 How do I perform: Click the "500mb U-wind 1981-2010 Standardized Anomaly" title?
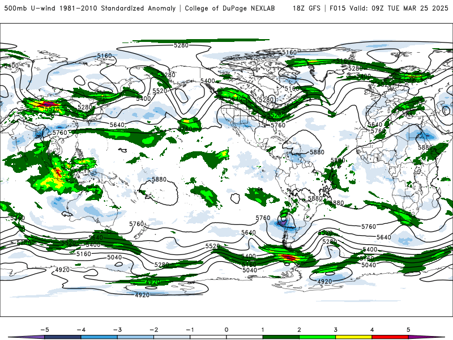[90, 8]
